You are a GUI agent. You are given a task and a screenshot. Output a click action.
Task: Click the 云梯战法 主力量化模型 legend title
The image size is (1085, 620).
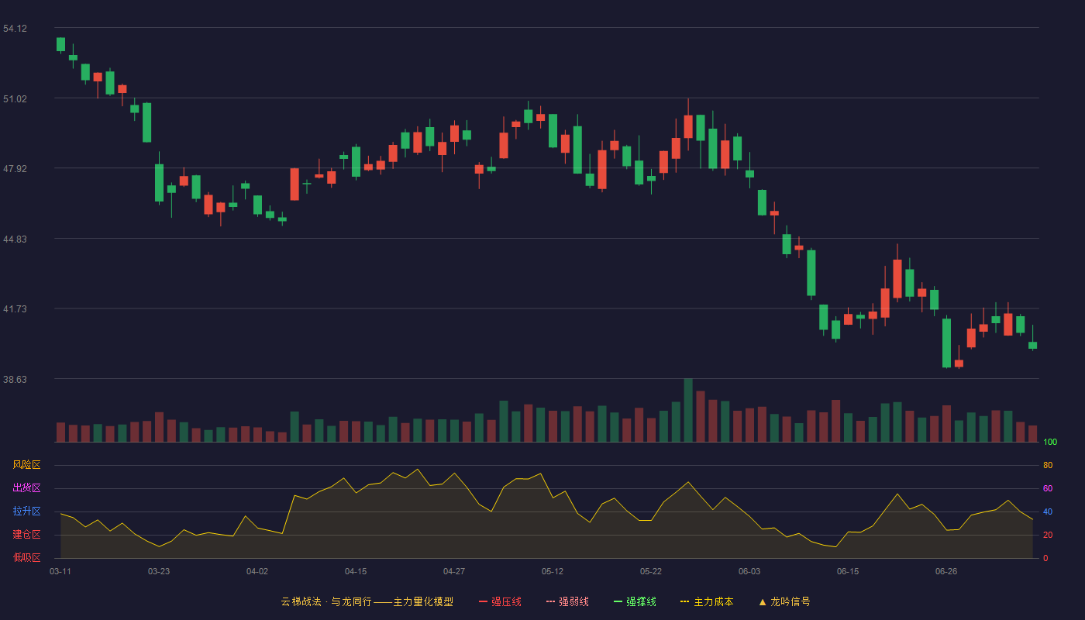click(367, 601)
